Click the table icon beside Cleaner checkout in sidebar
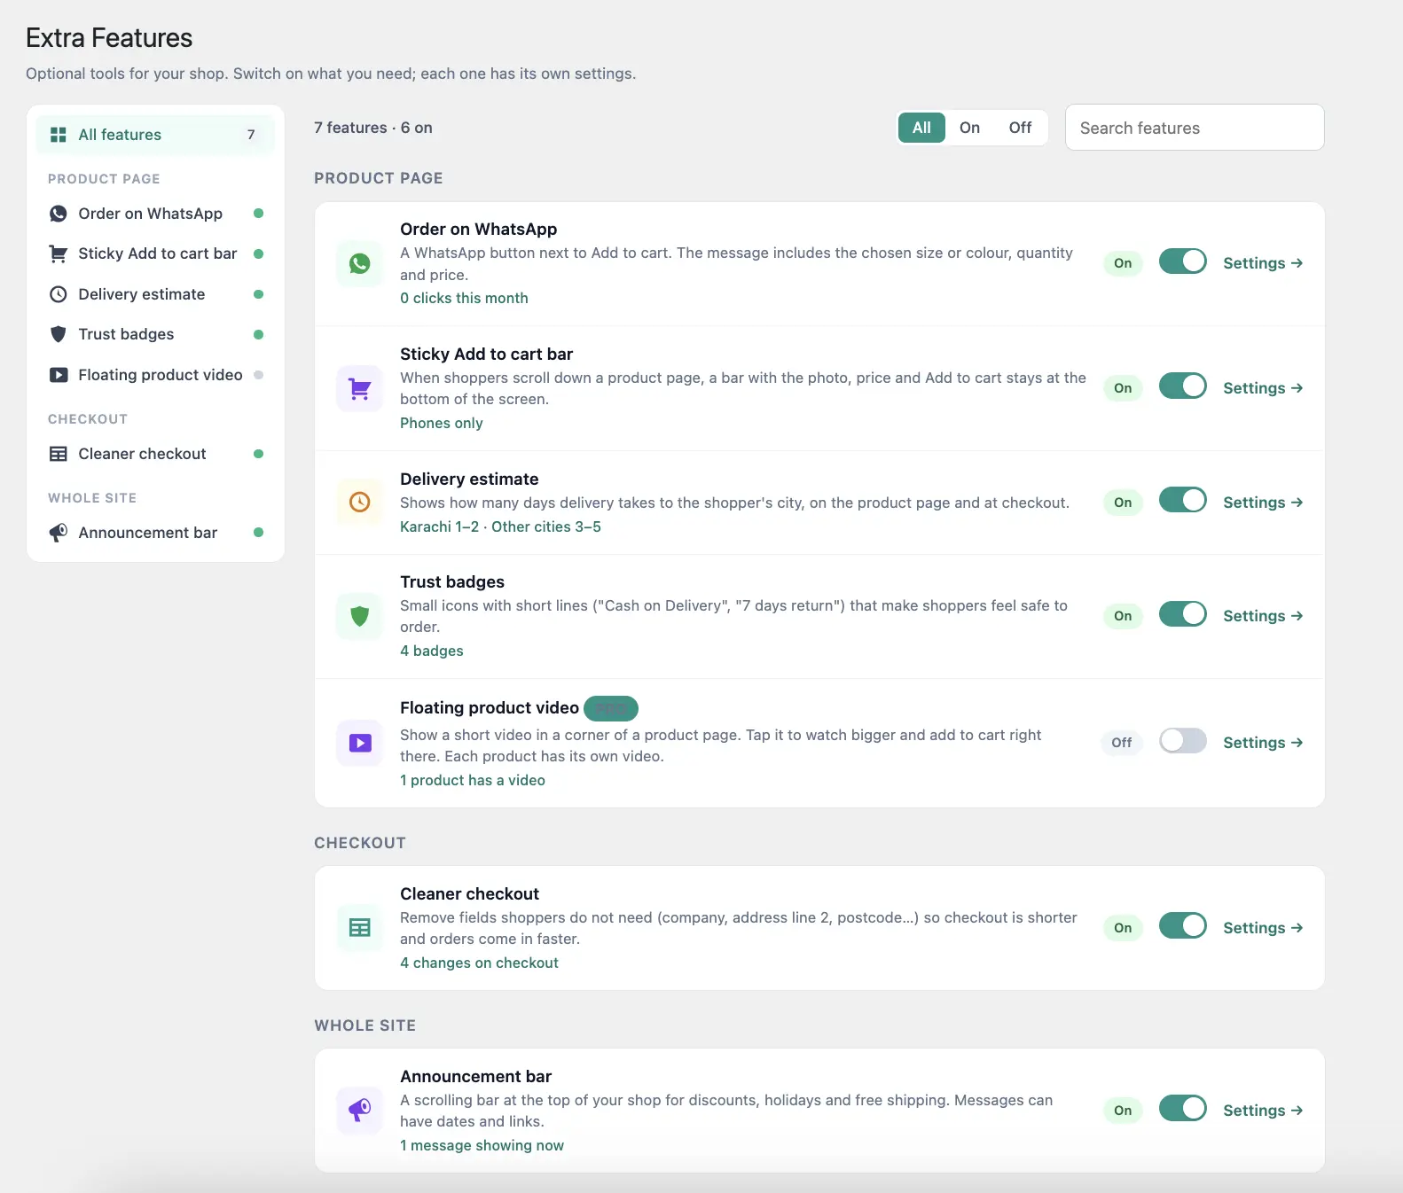 point(59,454)
